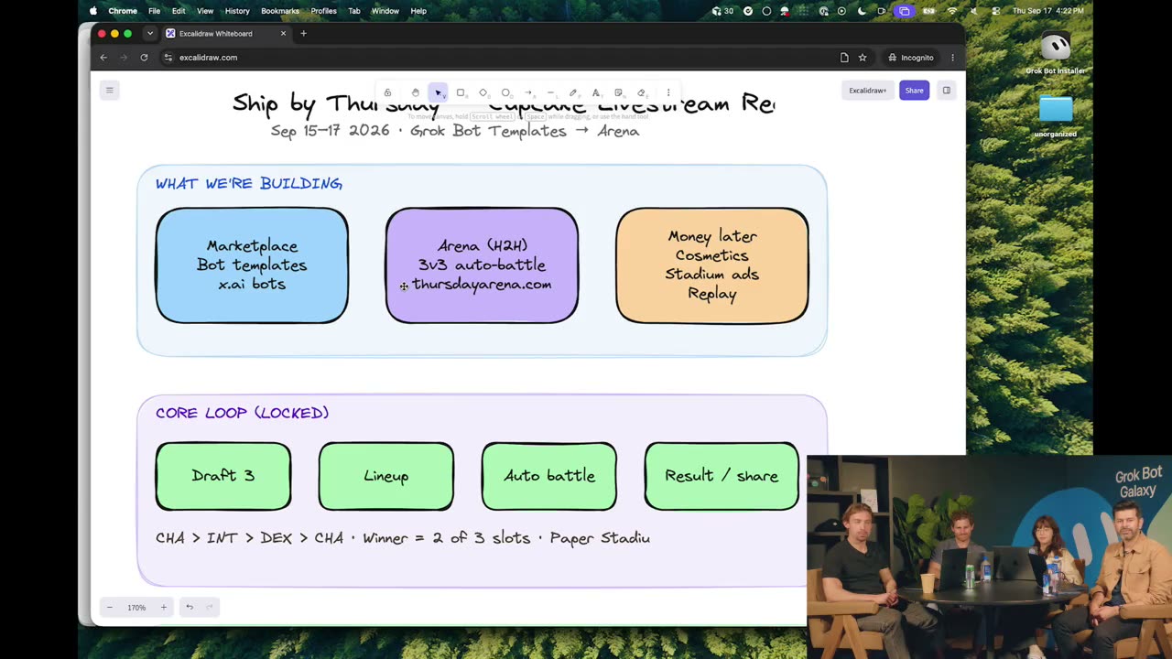
Task: Toggle the library sidebar panel
Action: [x=947, y=90]
